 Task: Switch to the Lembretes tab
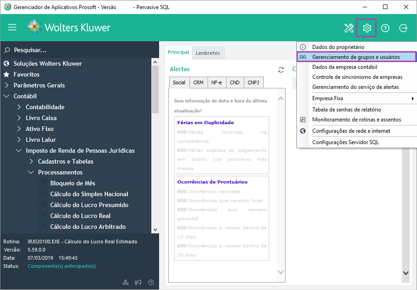click(x=208, y=53)
